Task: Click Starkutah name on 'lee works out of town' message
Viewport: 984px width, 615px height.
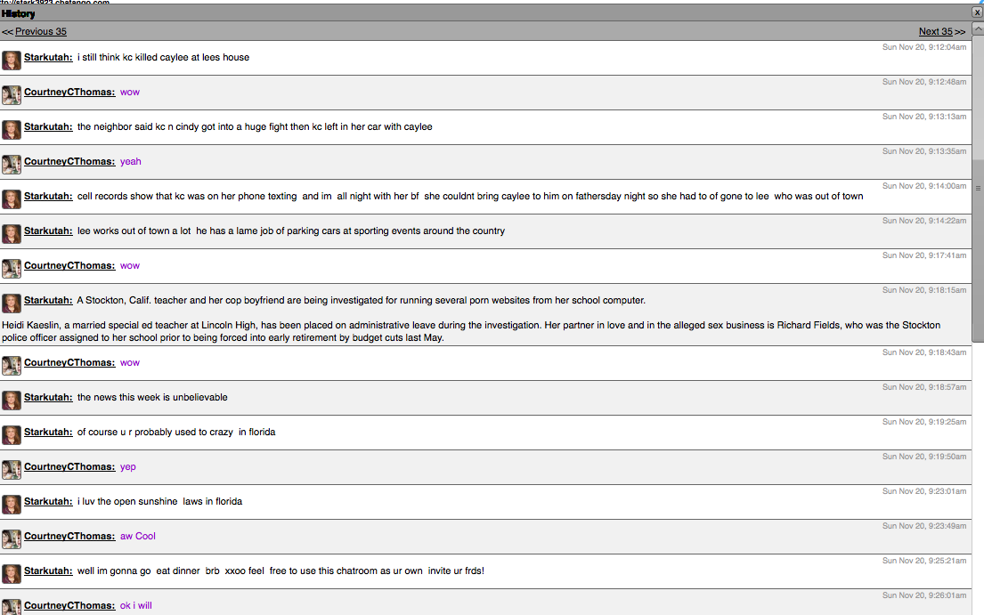Action: 48,231
